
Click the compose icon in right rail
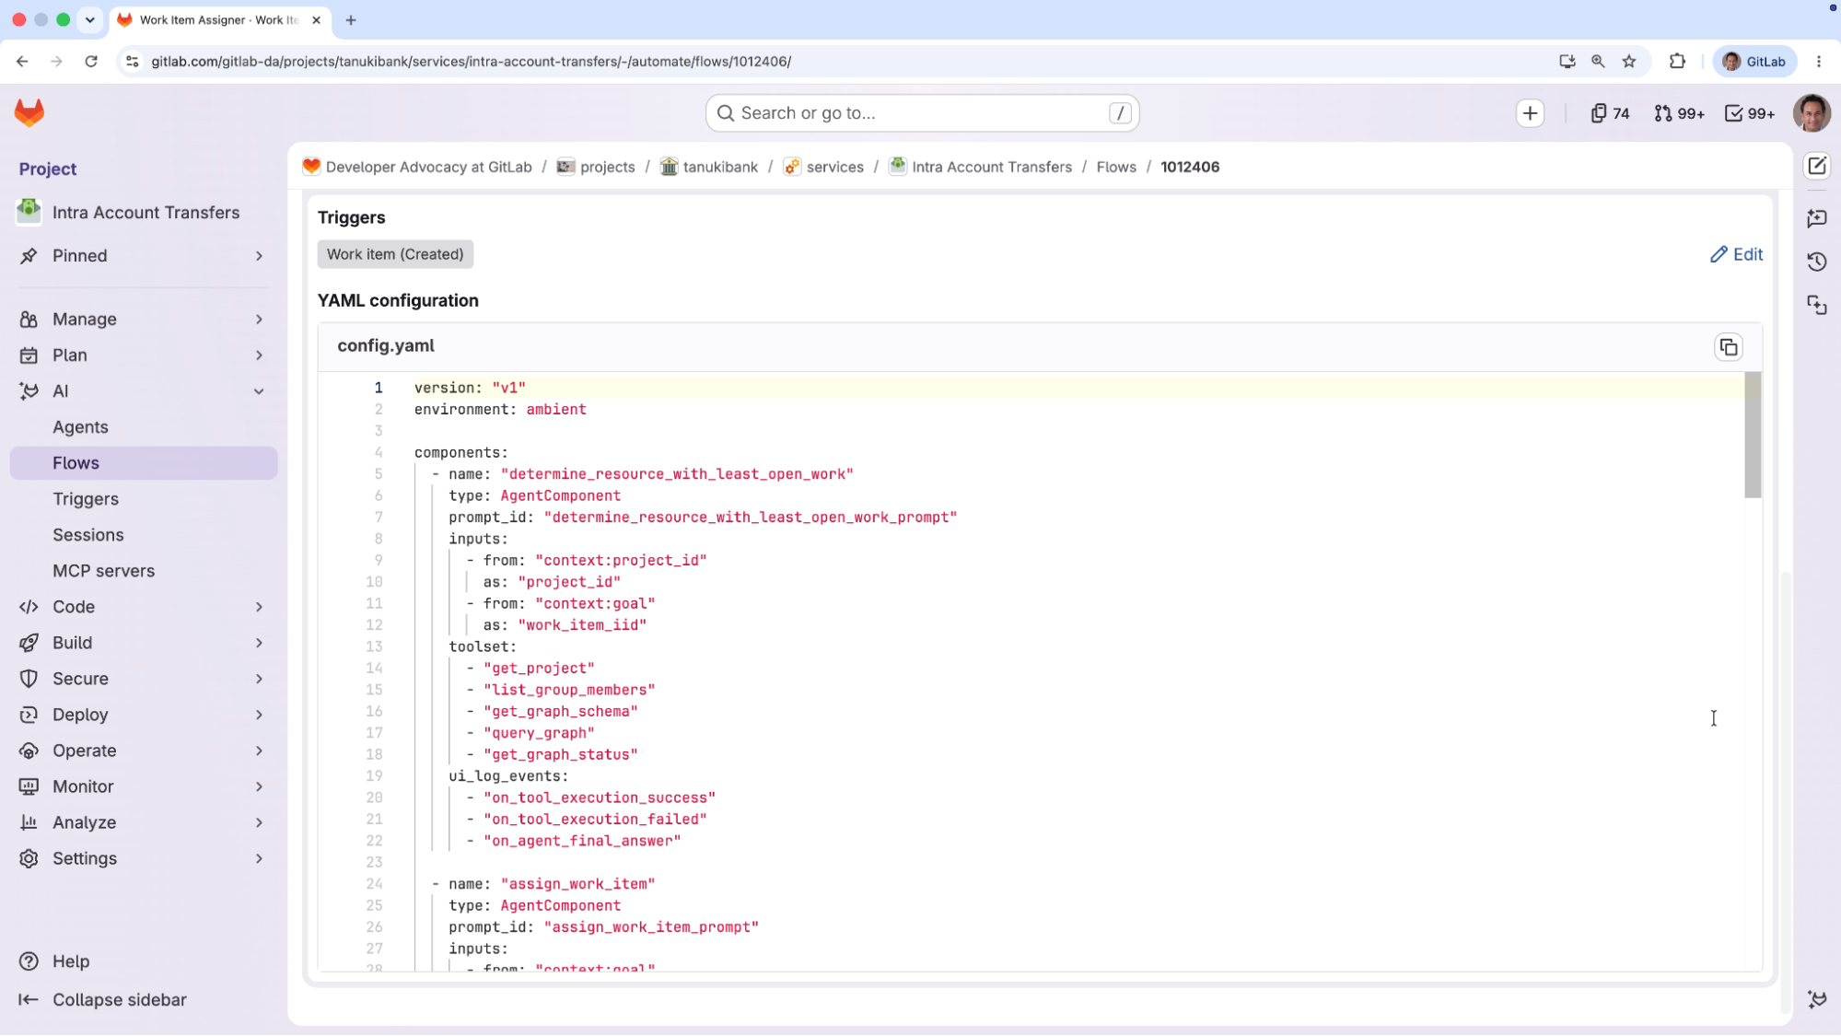tap(1817, 167)
